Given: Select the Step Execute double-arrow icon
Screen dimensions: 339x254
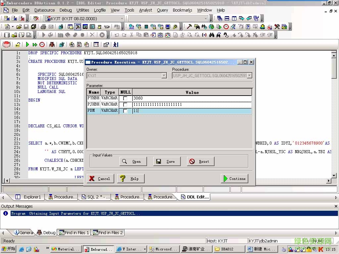Looking at the screenshot, I should point(35,44).
